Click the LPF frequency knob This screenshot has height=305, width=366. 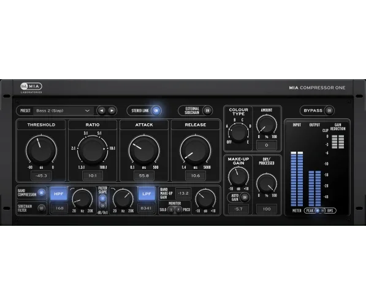coord(123,199)
